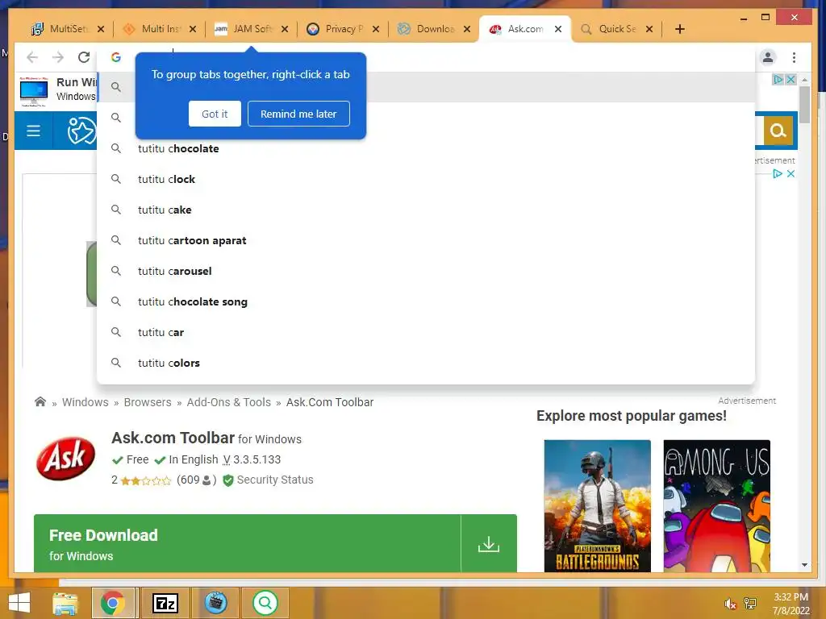The width and height of the screenshot is (826, 619).
Task: Select suggestion tutitu cartoon aparat
Action: click(426, 240)
